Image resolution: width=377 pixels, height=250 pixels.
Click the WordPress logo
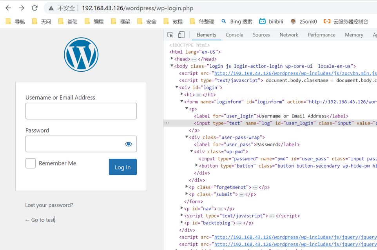point(81,54)
